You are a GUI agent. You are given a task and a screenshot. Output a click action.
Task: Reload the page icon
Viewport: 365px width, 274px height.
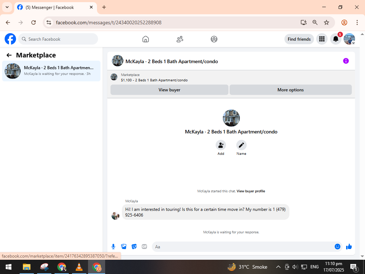34,22
